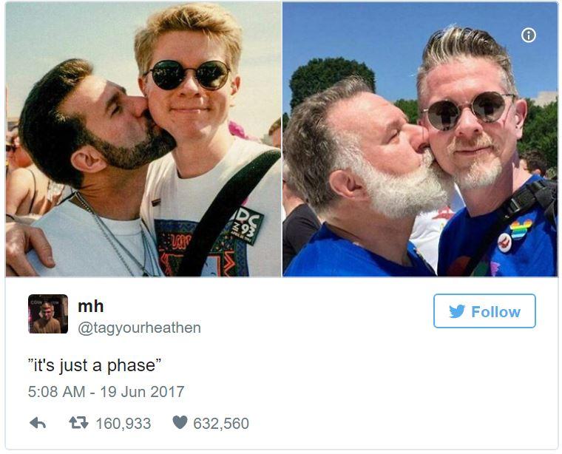This screenshot has width=562, height=454.
Task: Click the black sunglasses in left photo
Action: 189,75
